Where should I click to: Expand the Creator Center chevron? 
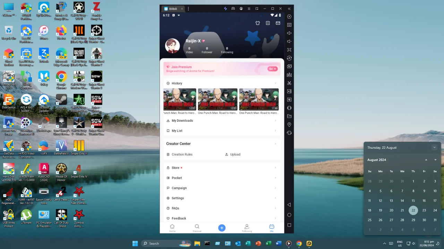point(275,144)
